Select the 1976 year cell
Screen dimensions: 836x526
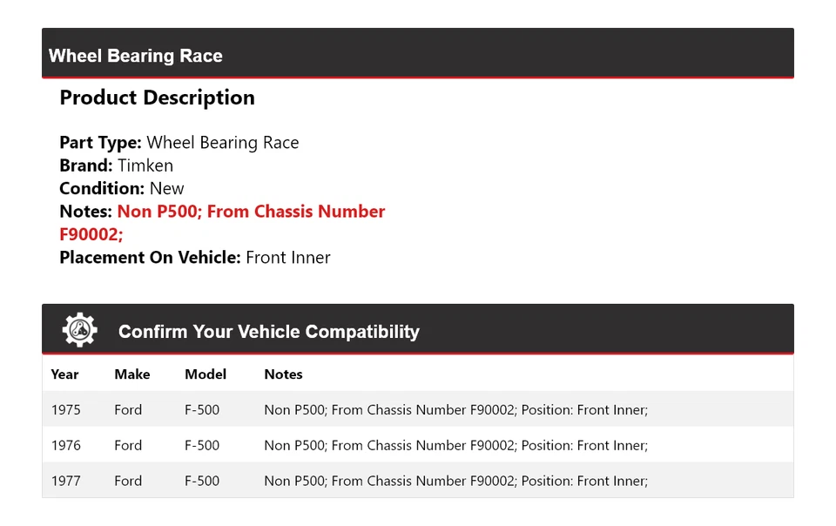65,445
